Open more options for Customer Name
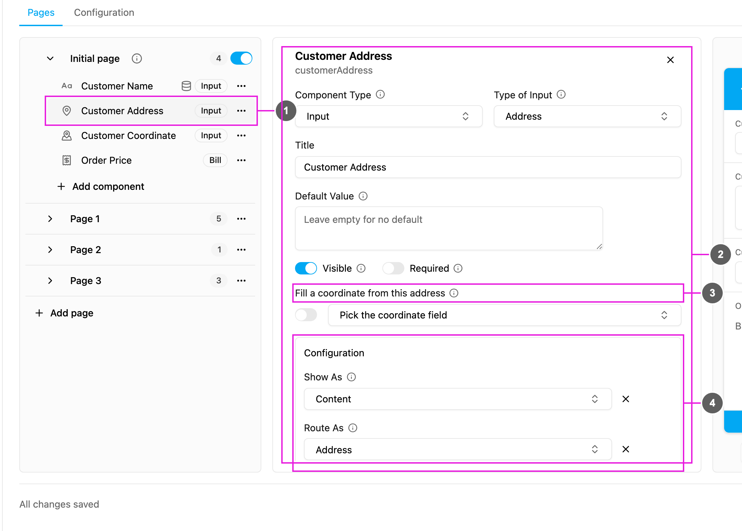 [241, 86]
